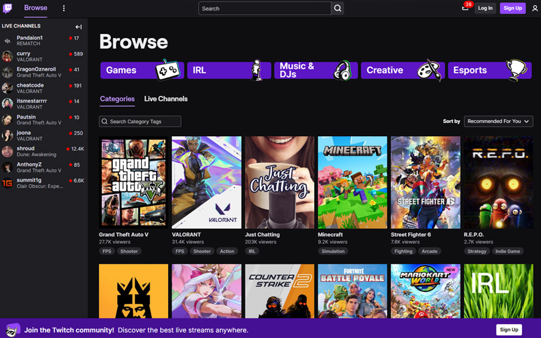
Task: Open the user profile icon
Action: [535, 8]
